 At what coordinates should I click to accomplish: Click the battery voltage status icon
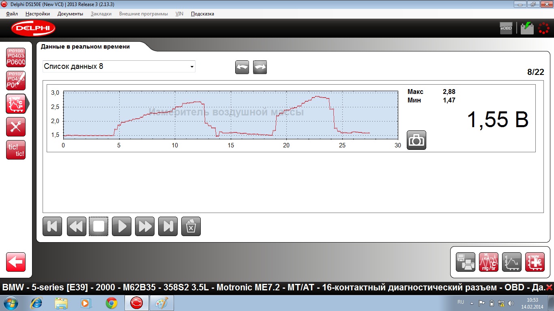(x=527, y=28)
